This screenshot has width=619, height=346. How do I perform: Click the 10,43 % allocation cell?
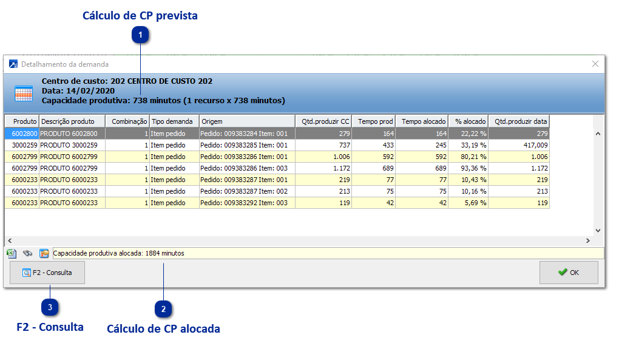click(468, 179)
